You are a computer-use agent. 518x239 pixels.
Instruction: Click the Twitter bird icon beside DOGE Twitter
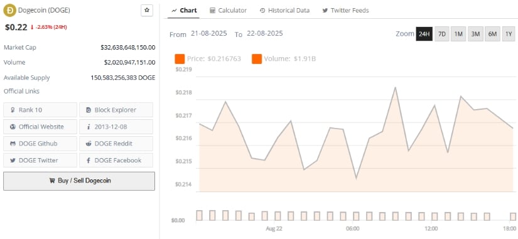(x=13, y=161)
